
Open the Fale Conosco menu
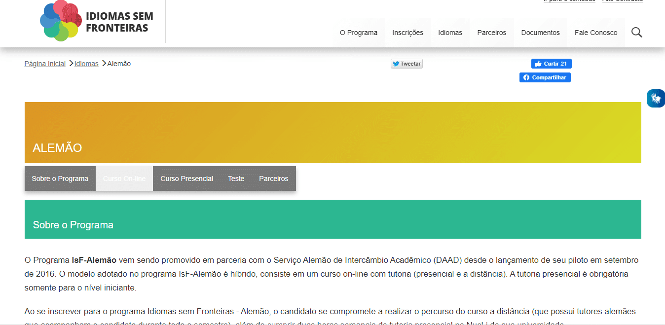point(596,33)
